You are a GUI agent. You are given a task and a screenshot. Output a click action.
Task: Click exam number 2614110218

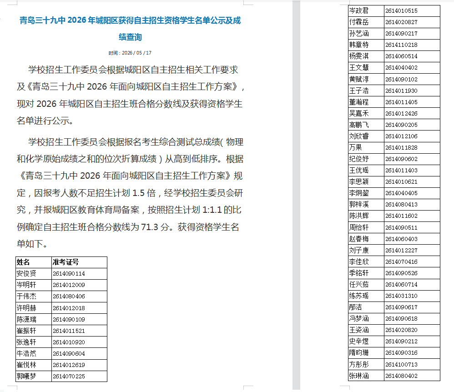click(401, 45)
